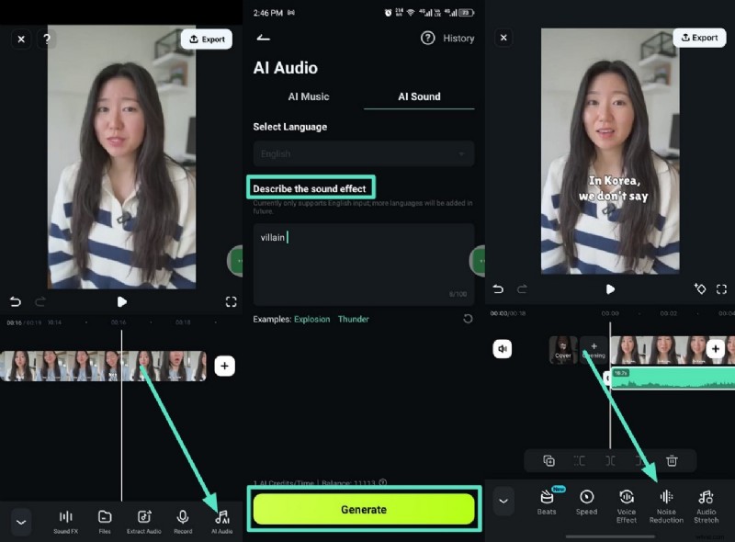Tap the Generate button
Image resolution: width=735 pixels, height=542 pixels.
(x=364, y=509)
